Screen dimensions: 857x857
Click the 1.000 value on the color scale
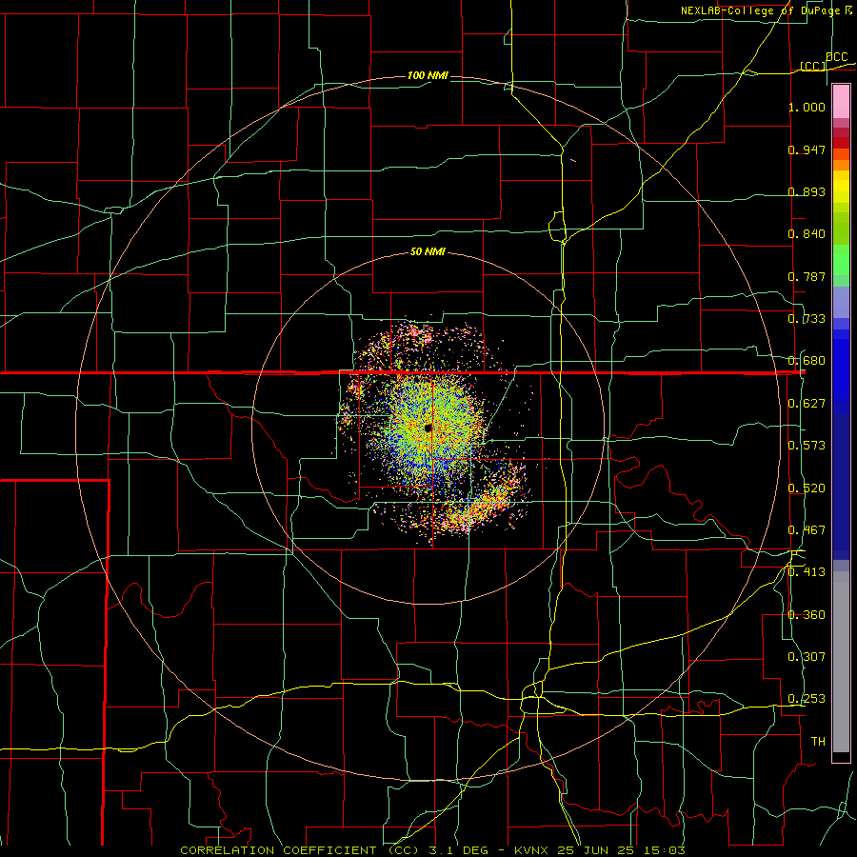click(x=807, y=107)
